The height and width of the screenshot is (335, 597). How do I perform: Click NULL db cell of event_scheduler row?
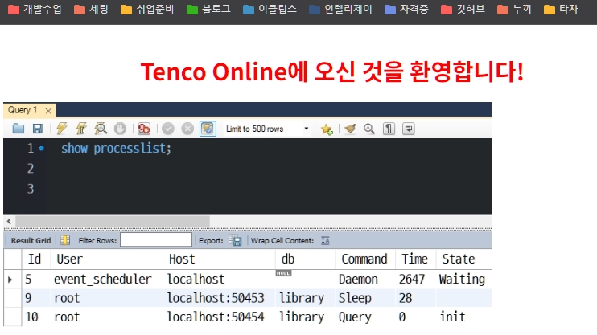pyautogui.click(x=284, y=273)
